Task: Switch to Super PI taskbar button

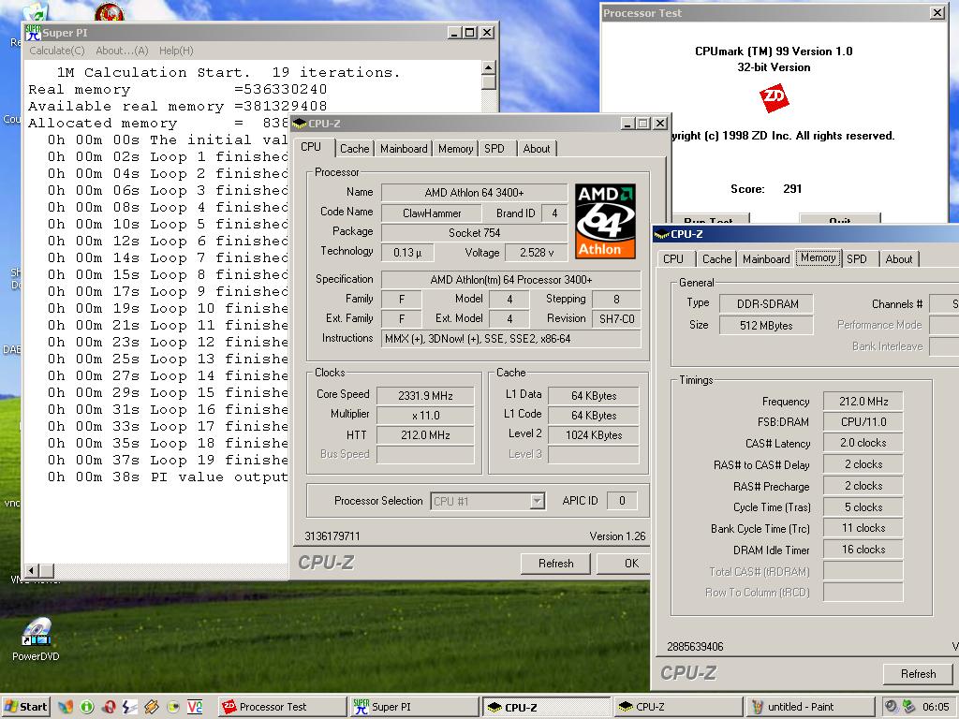Action: point(414,707)
